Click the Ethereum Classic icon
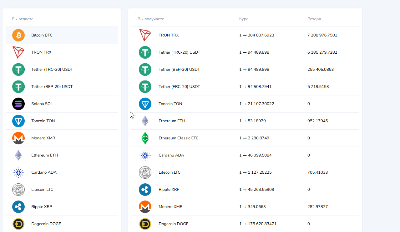This screenshot has height=232, width=400. coord(145,138)
